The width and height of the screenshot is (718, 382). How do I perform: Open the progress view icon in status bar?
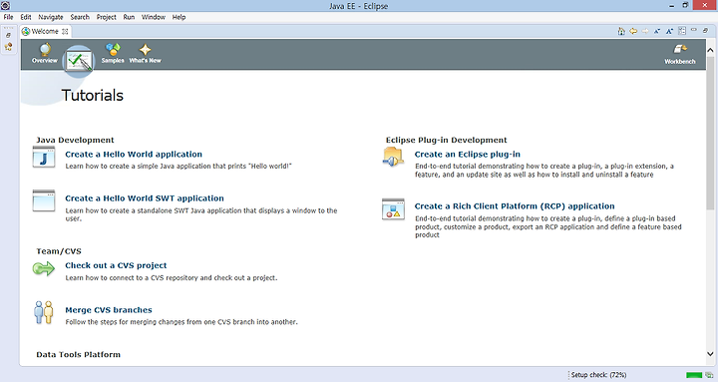709,375
